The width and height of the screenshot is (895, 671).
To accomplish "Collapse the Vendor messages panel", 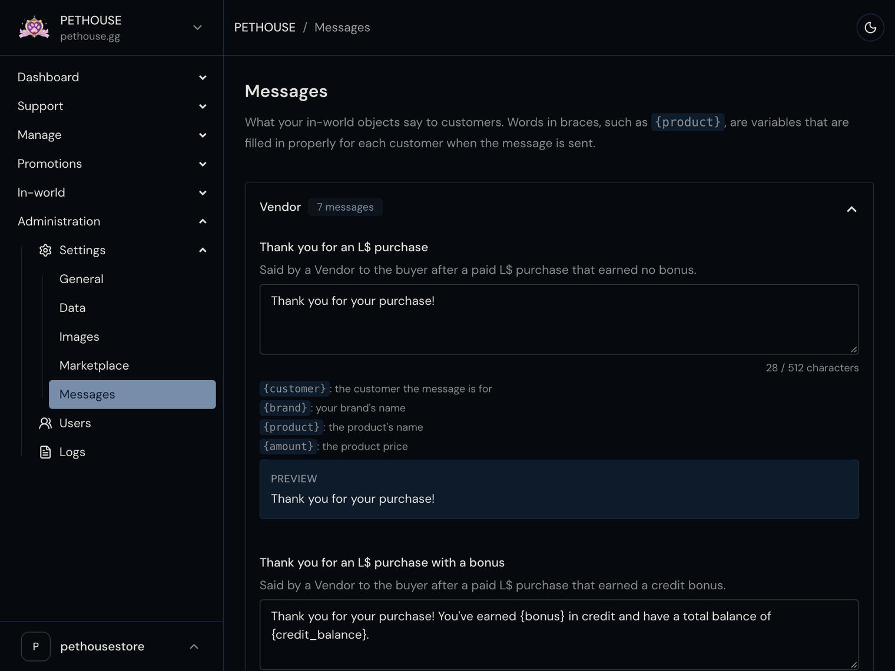I will point(851,209).
